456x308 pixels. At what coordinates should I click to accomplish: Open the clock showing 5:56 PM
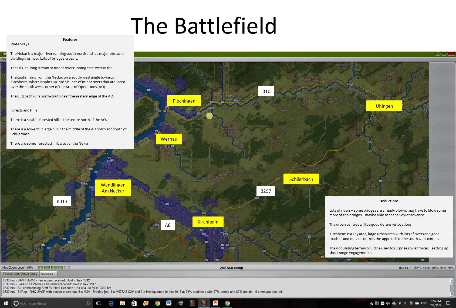436,303
